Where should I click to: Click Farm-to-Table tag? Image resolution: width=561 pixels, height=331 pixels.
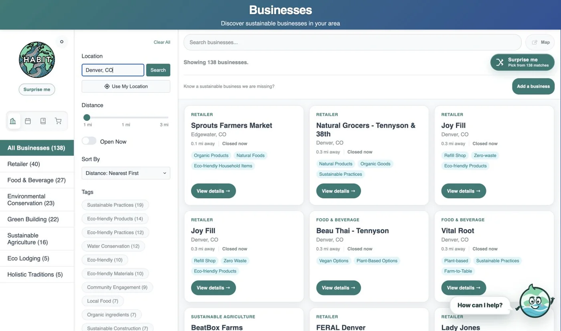458,271
